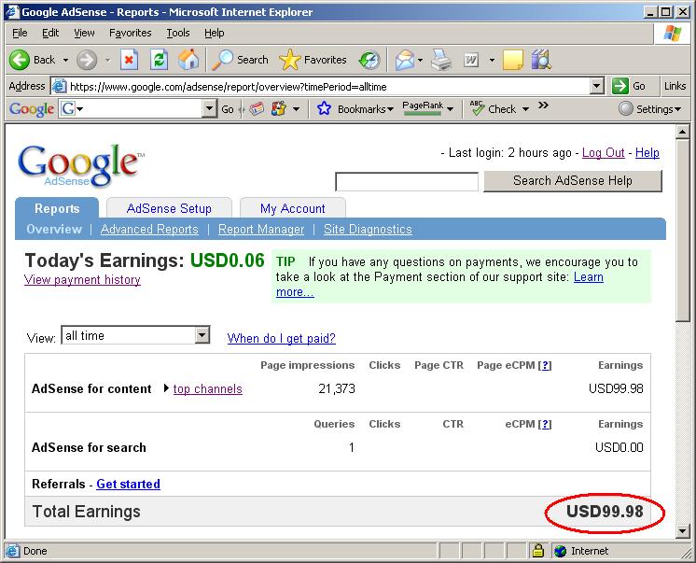
Task: Expand Google toolbar search box dropdown
Action: coord(209,108)
